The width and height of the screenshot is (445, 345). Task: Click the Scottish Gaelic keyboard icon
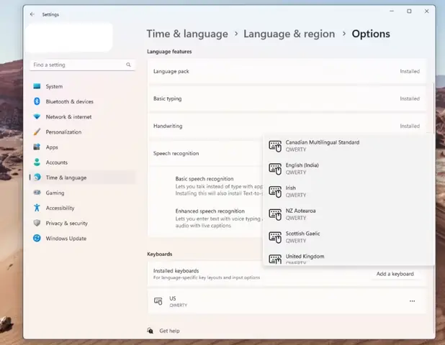click(275, 237)
